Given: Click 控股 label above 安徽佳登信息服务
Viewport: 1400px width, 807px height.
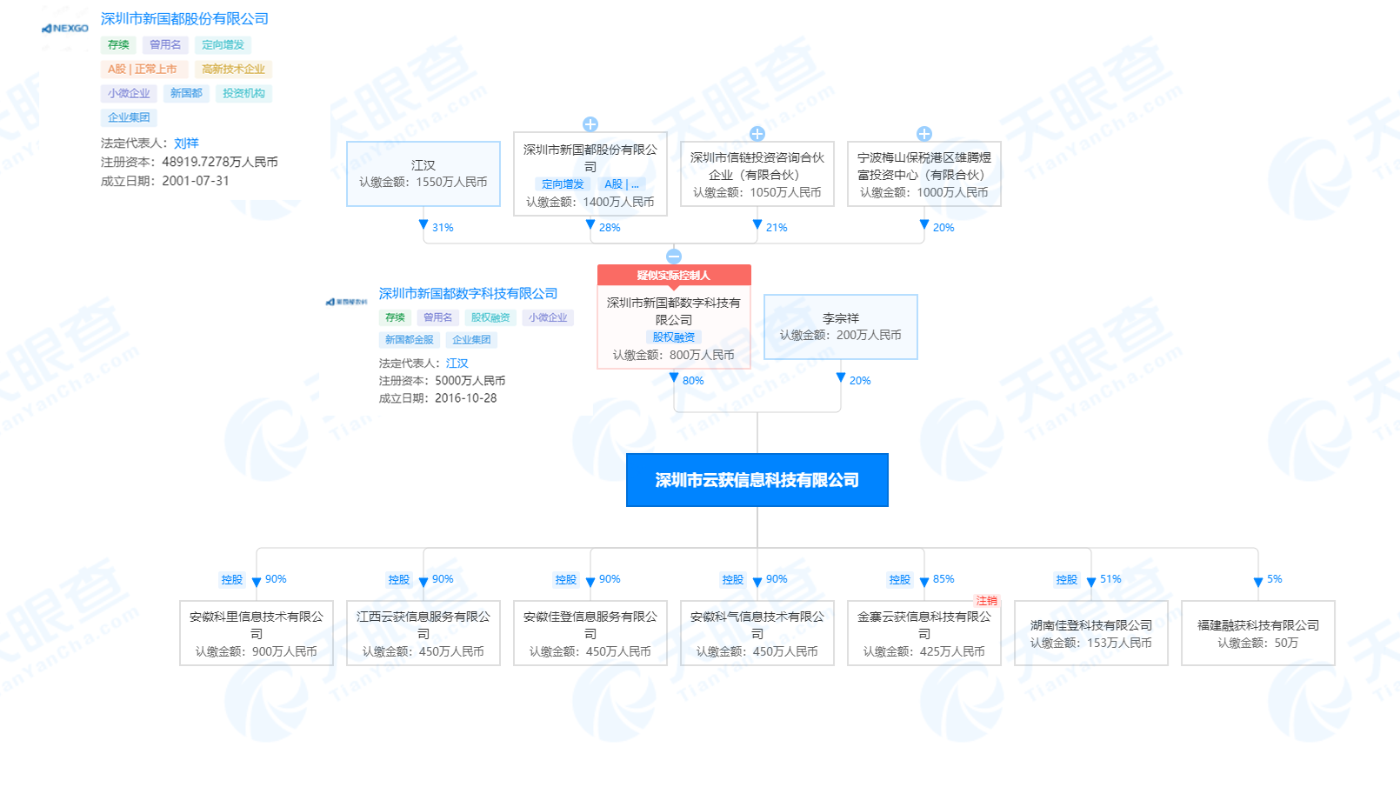Looking at the screenshot, I should [565, 580].
